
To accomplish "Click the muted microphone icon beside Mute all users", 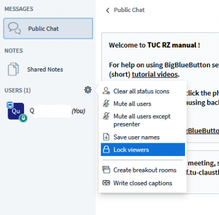I will coord(106,103).
